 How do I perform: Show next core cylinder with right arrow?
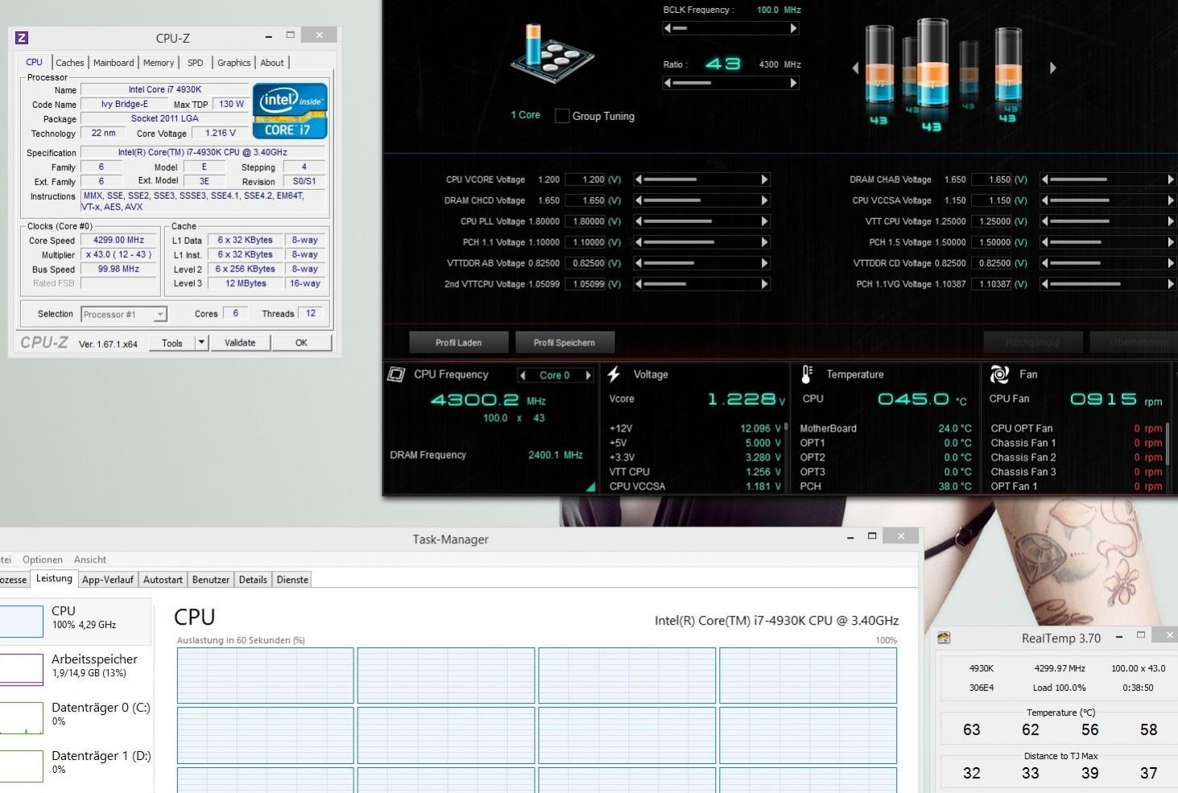pos(1052,68)
